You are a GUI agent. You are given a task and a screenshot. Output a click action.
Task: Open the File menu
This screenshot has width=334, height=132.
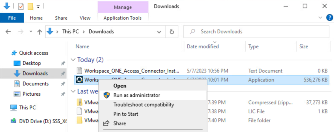click(12, 18)
